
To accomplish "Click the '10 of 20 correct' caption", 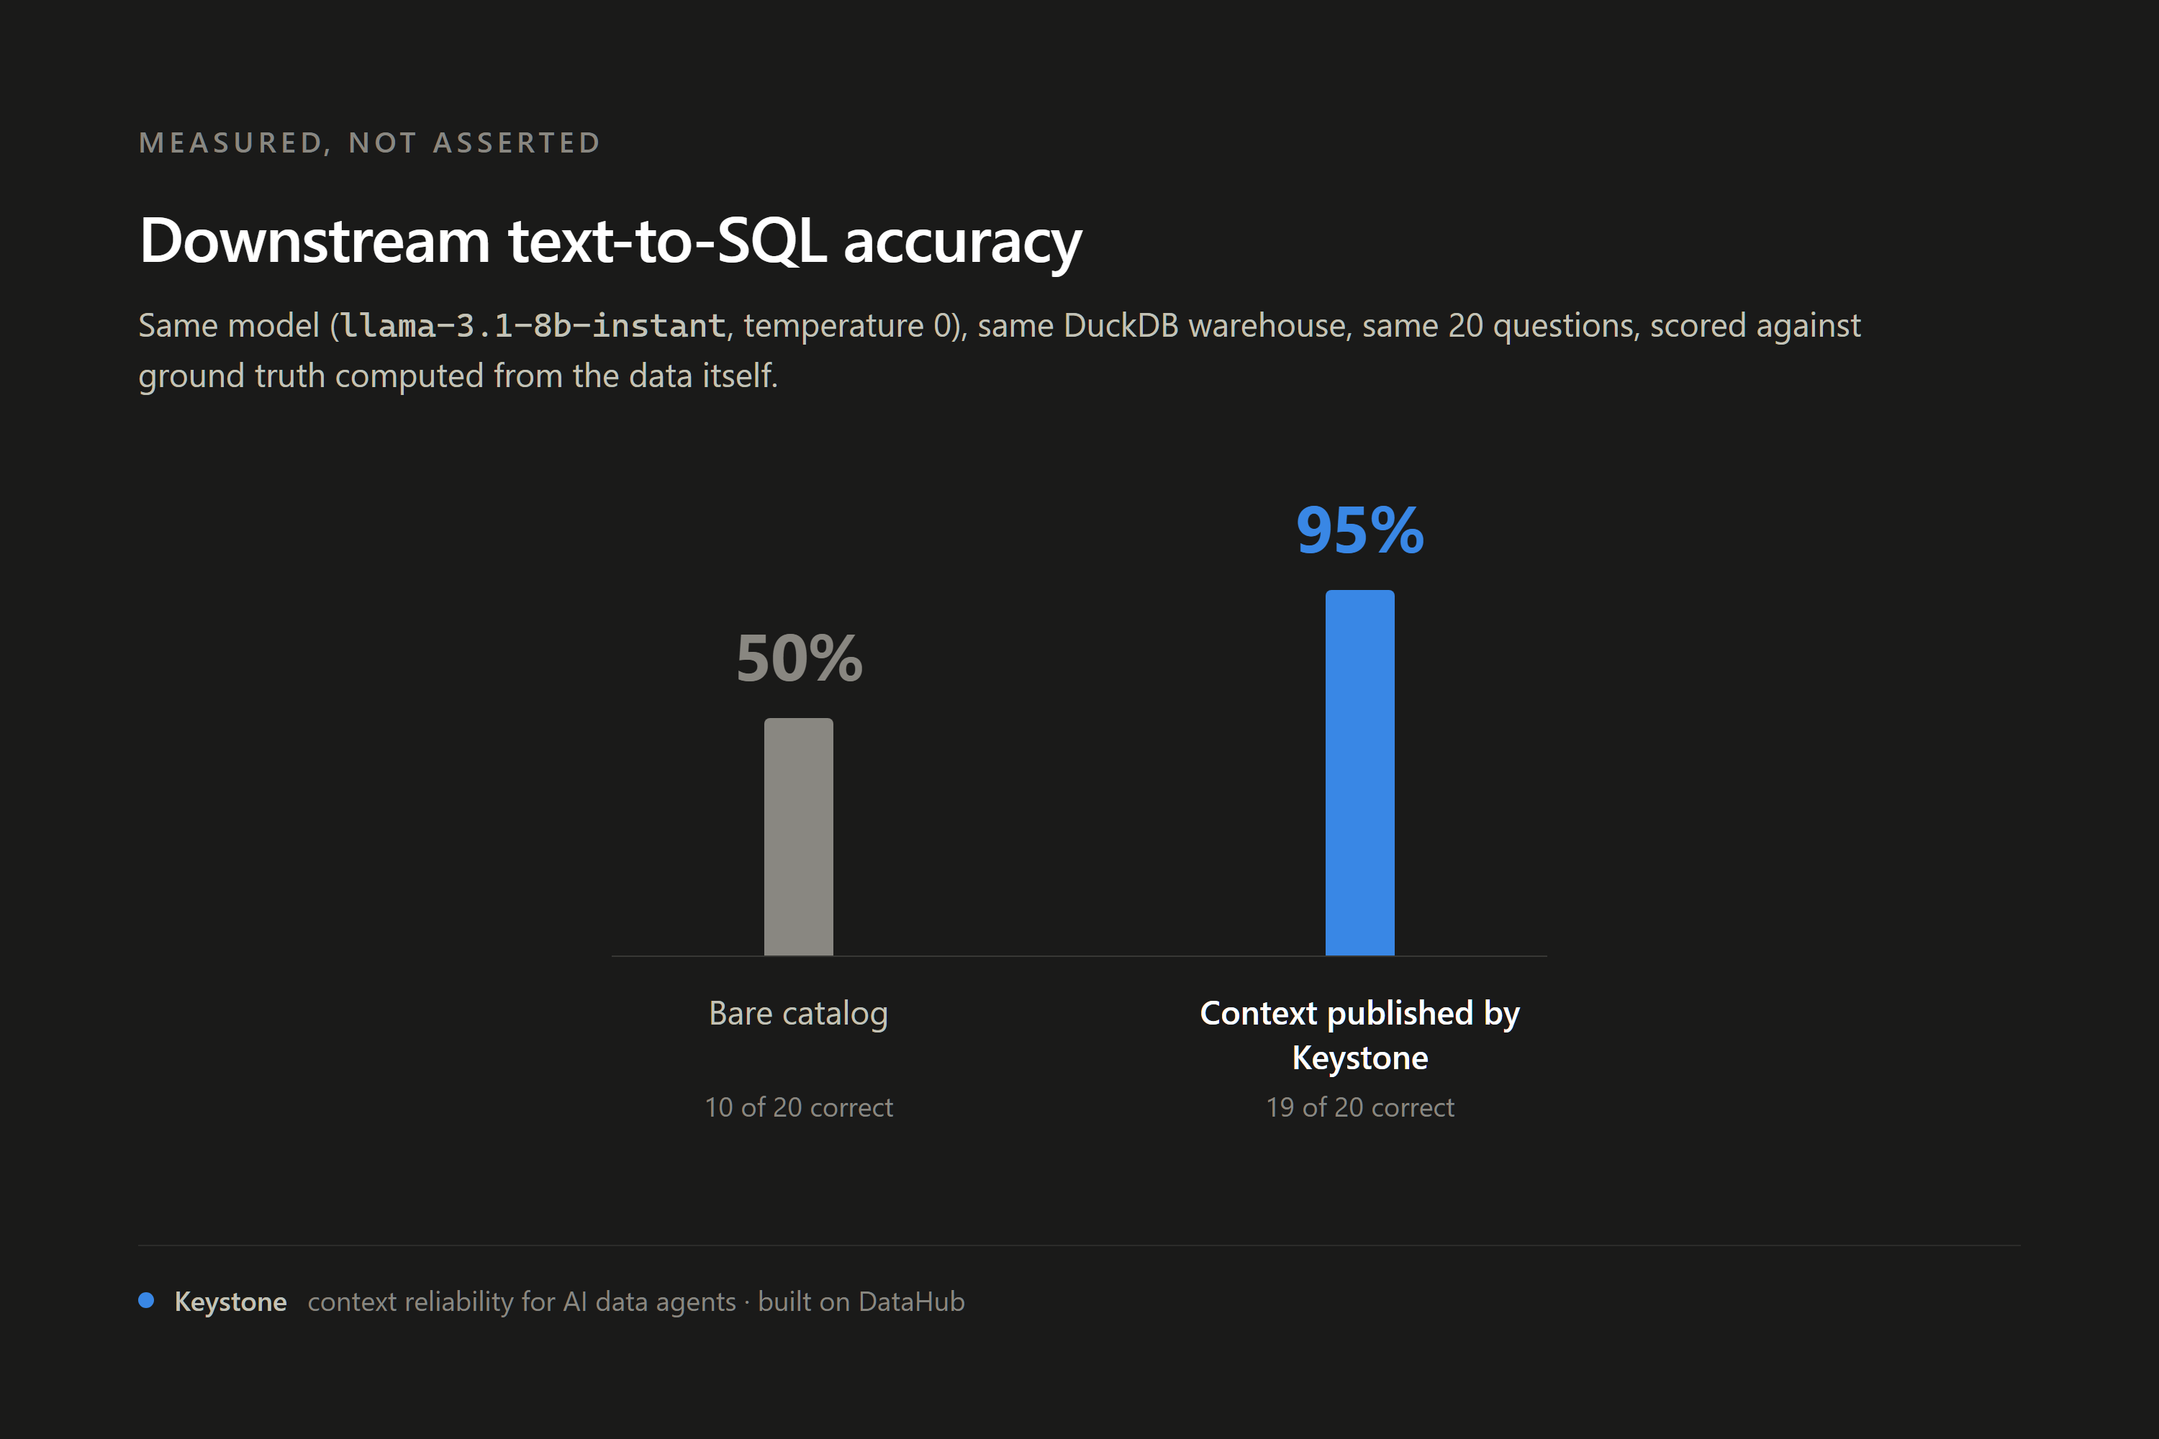I will [799, 1108].
